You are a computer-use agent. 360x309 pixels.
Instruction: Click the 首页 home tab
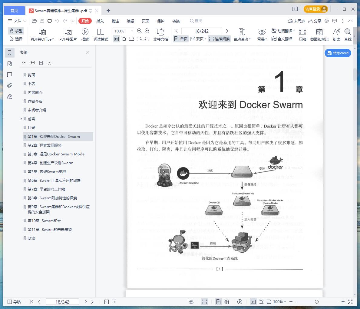(x=14, y=11)
